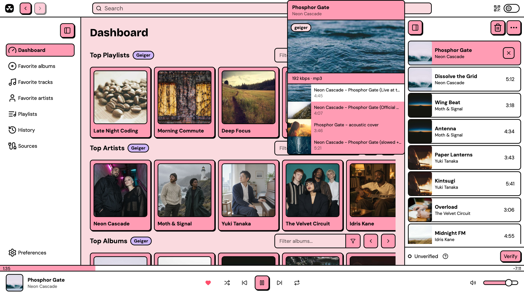The image size is (524, 294).
Task: Mute with the volume speaker icon
Action: [473, 283]
